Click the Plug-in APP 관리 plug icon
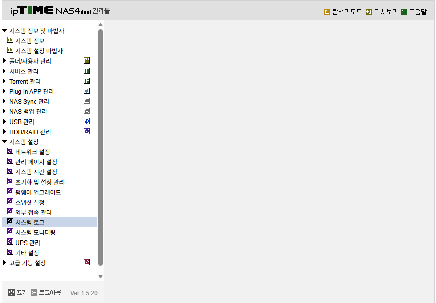Image resolution: width=436 pixels, height=303 pixels. pyautogui.click(x=87, y=91)
